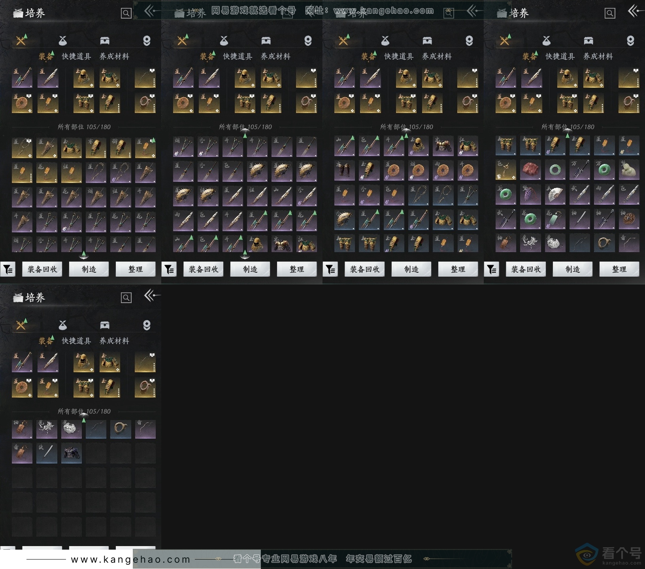This screenshot has height=569, width=645.
Task: Open search in the first top-left panel
Action: 126,13
